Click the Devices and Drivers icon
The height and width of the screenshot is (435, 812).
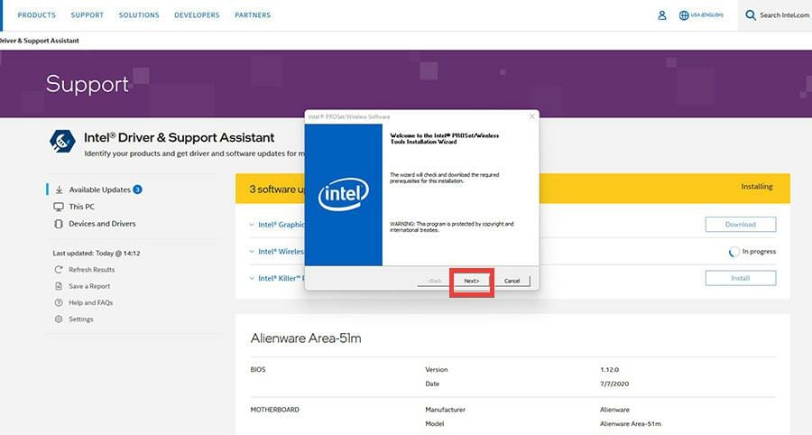(x=59, y=224)
